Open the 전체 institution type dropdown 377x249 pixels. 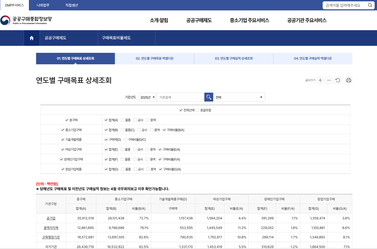[x=240, y=97]
